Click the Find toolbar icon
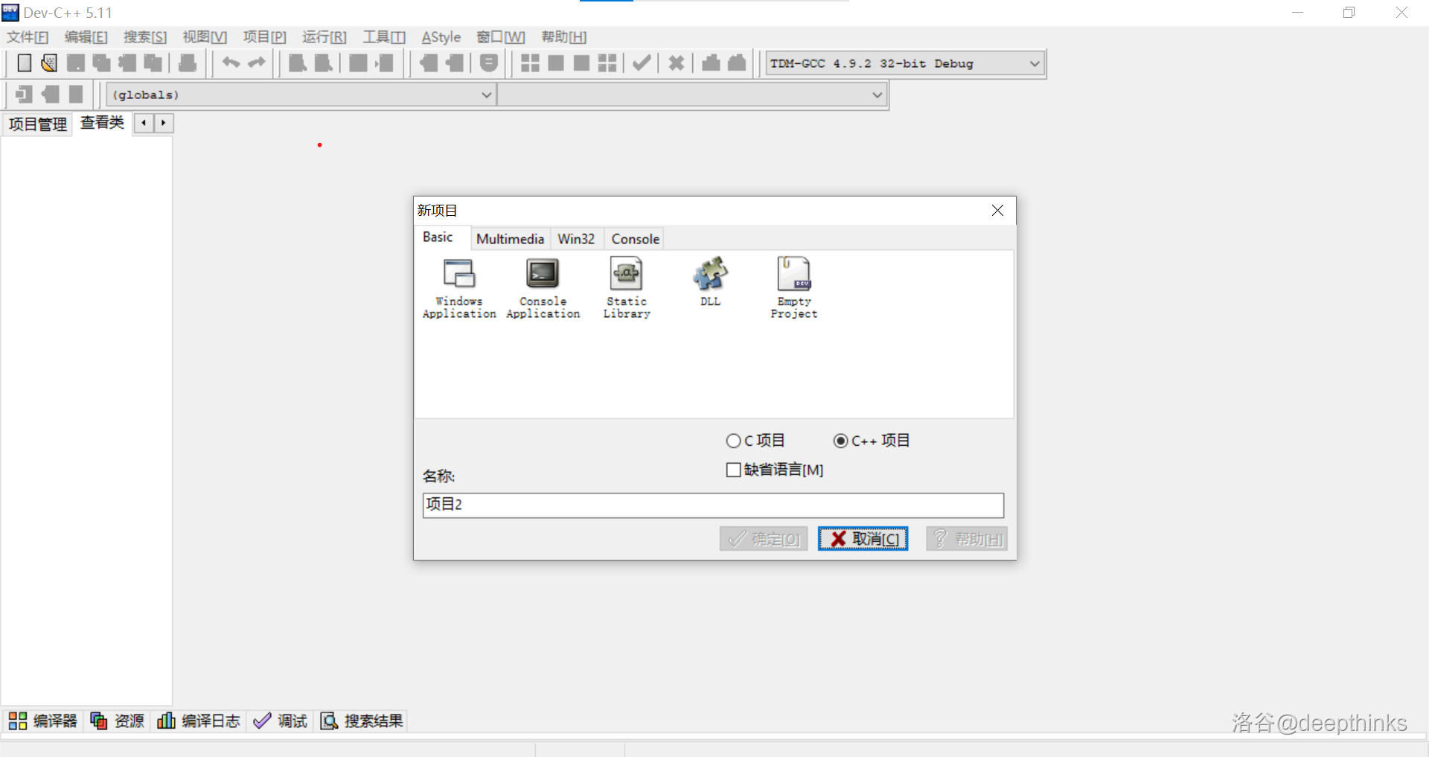The image size is (1429, 757). click(x=298, y=63)
